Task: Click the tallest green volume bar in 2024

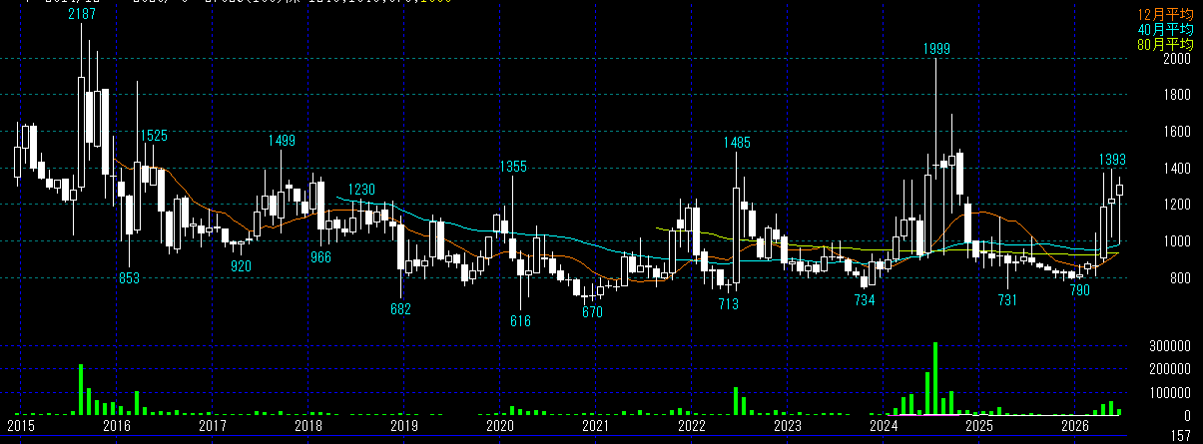Action: coord(935,378)
